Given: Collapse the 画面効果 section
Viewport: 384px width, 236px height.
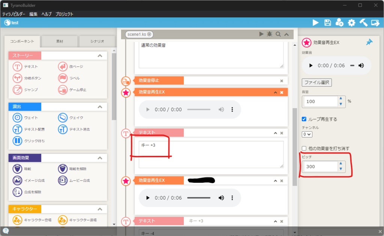Looking at the screenshot, I should (100, 158).
